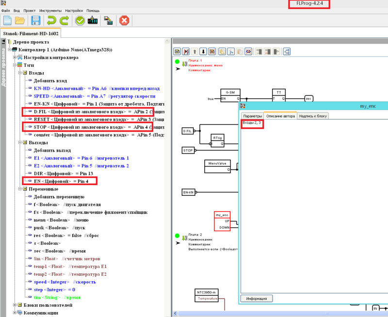Viewport: 388px width, 317px height.
Task: Open the Проект menu
Action: [29, 10]
